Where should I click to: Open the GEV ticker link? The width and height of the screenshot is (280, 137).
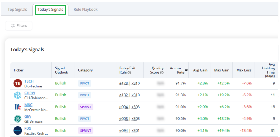[x=28, y=117]
